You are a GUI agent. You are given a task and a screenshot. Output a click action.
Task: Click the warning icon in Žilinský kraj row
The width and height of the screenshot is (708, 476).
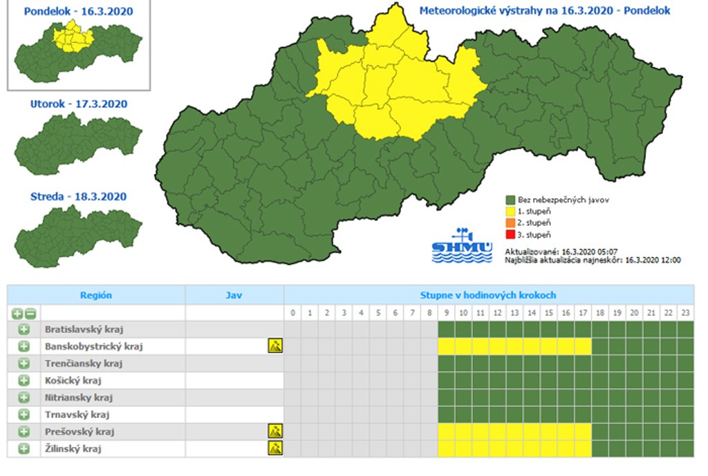pos(275,448)
